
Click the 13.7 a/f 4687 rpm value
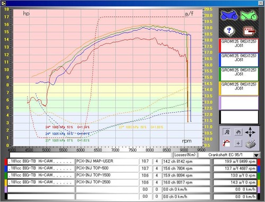point(235,169)
